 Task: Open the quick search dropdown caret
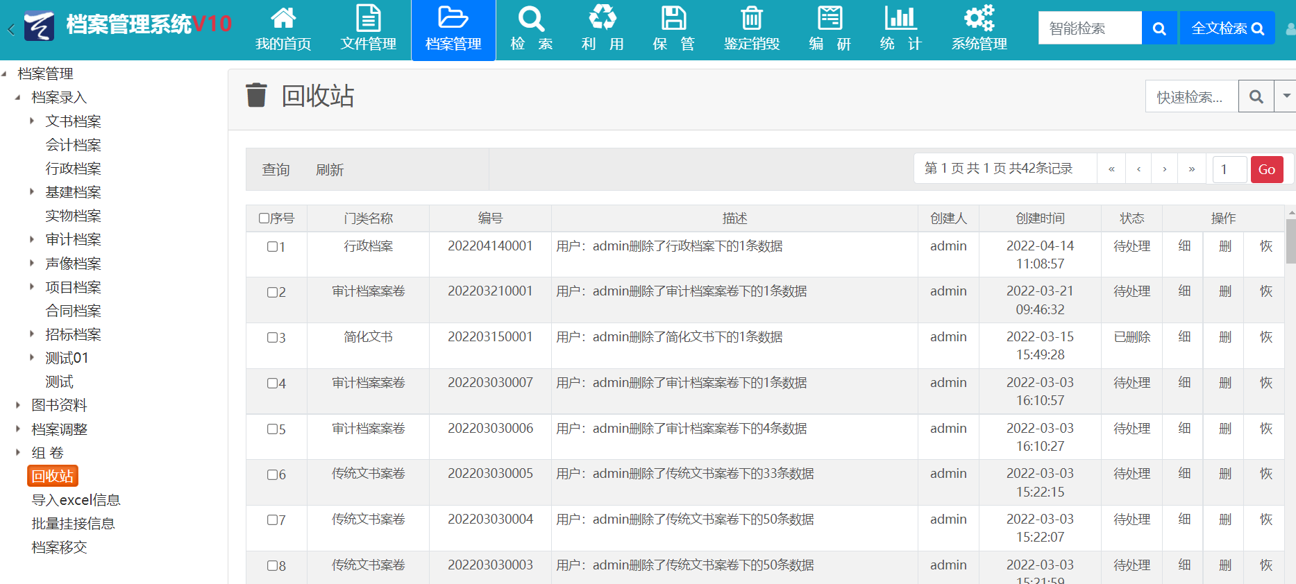1286,96
